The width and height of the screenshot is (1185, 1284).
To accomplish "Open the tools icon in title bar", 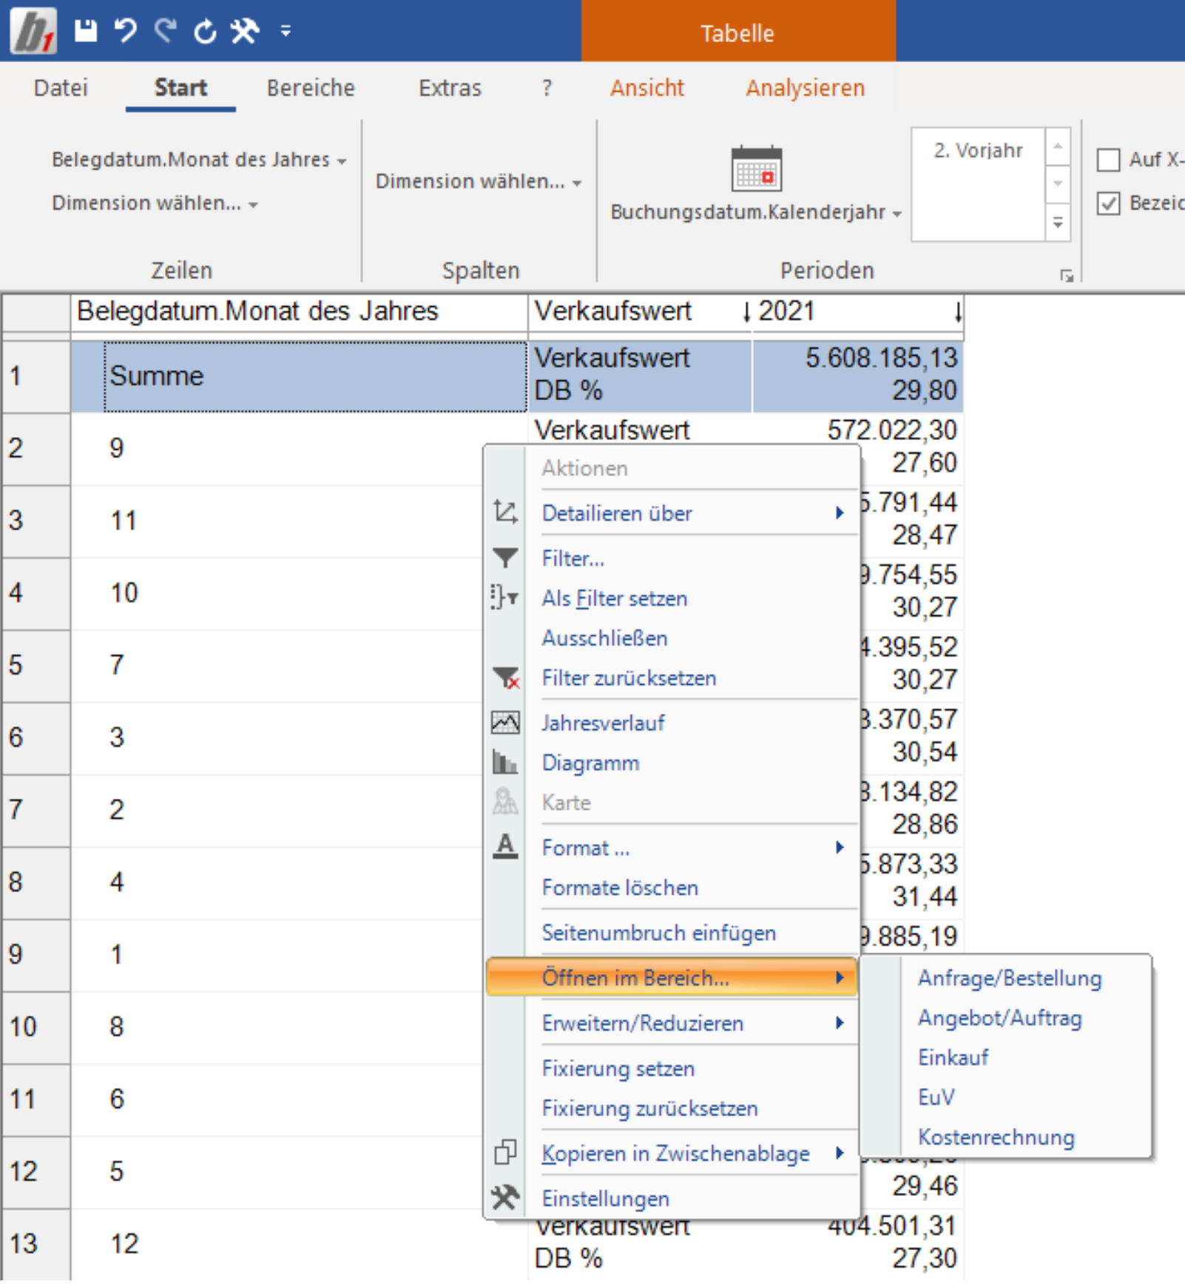I will [245, 31].
